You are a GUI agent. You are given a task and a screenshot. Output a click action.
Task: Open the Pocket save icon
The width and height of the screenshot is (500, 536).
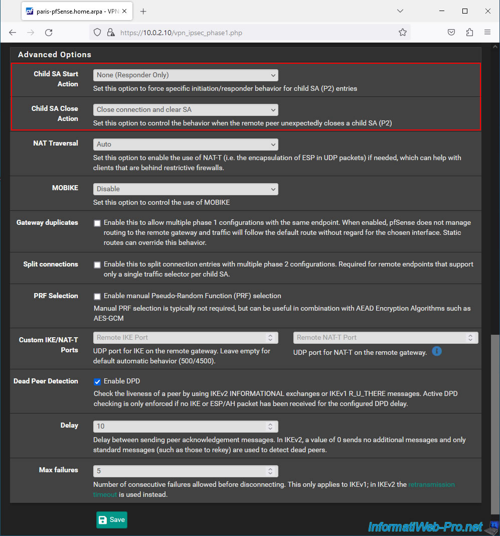(x=451, y=33)
